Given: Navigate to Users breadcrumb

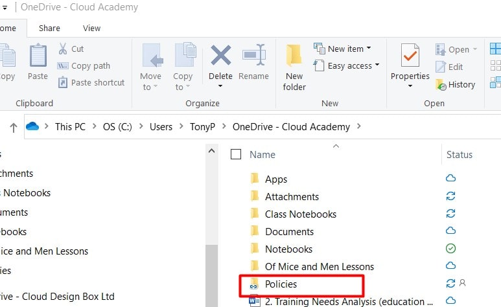Looking at the screenshot, I should (161, 127).
